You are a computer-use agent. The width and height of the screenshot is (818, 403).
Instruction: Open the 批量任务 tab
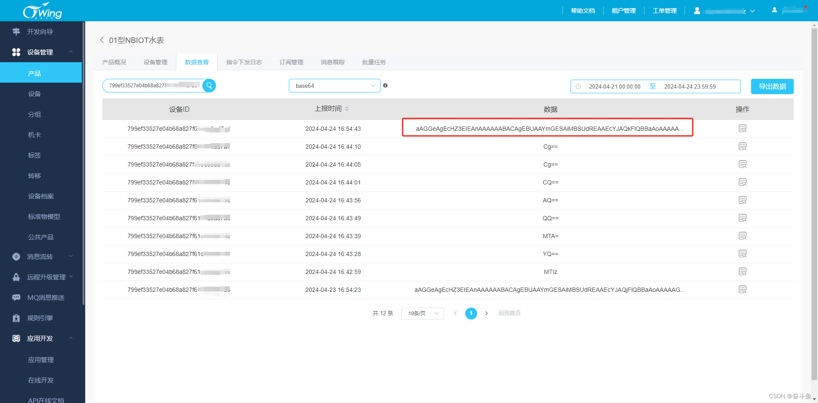374,62
